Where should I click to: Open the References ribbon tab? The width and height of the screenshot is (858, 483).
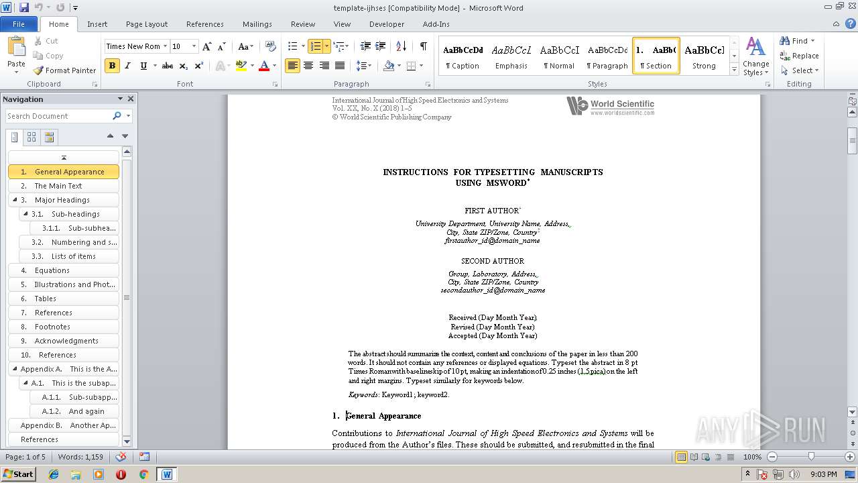[x=205, y=23]
